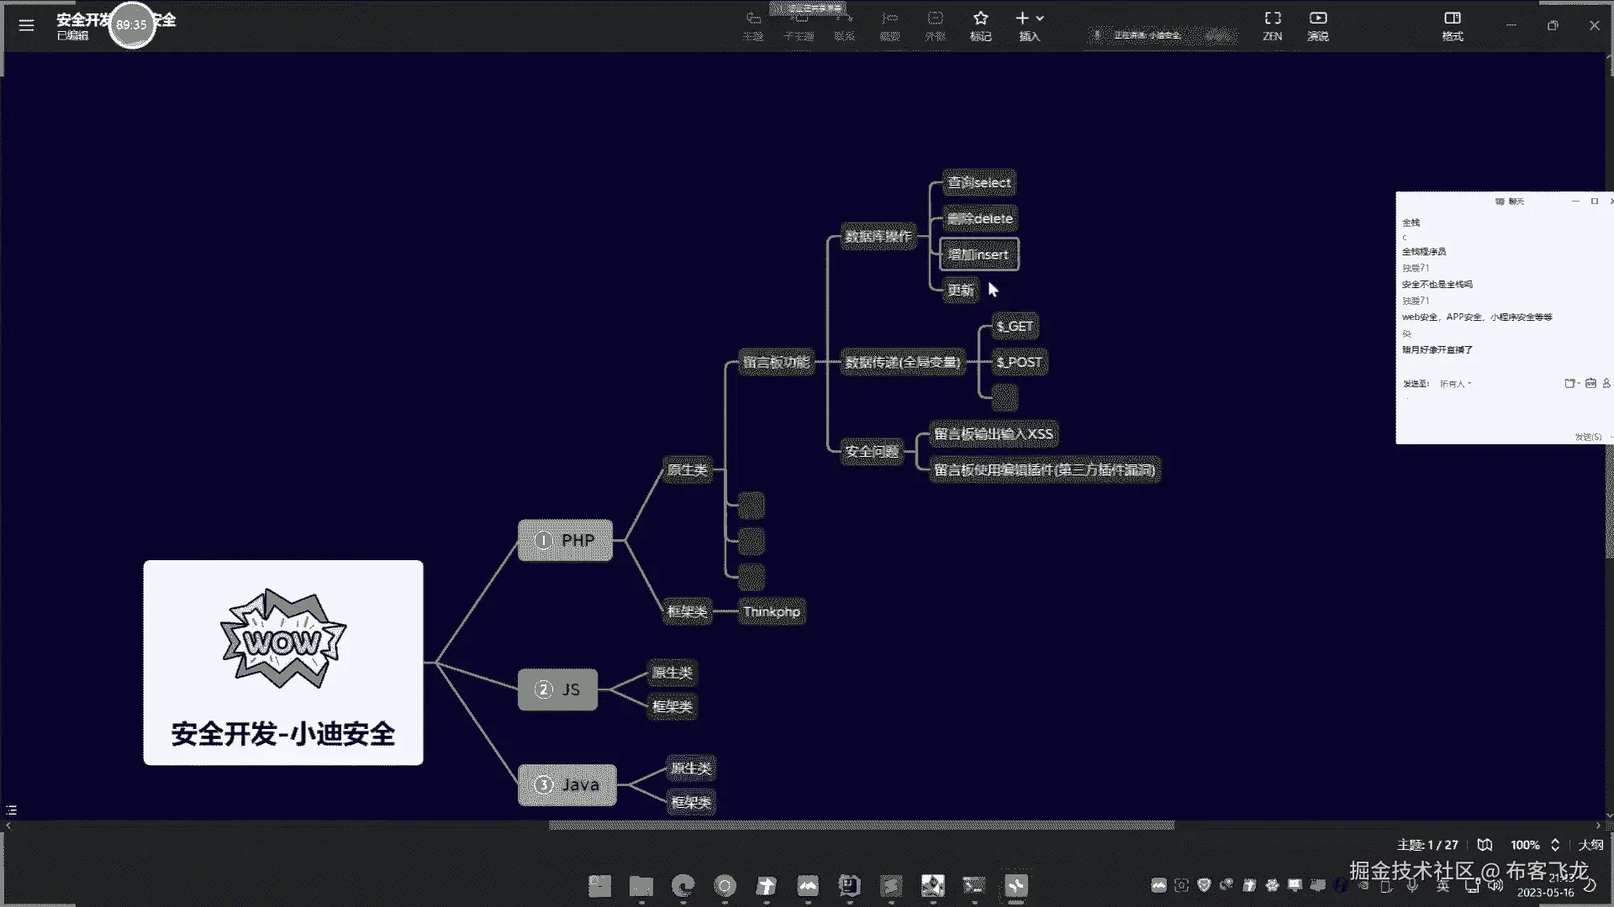The width and height of the screenshot is (1614, 907).
Task: Select the 增加insert node
Action: tap(978, 254)
